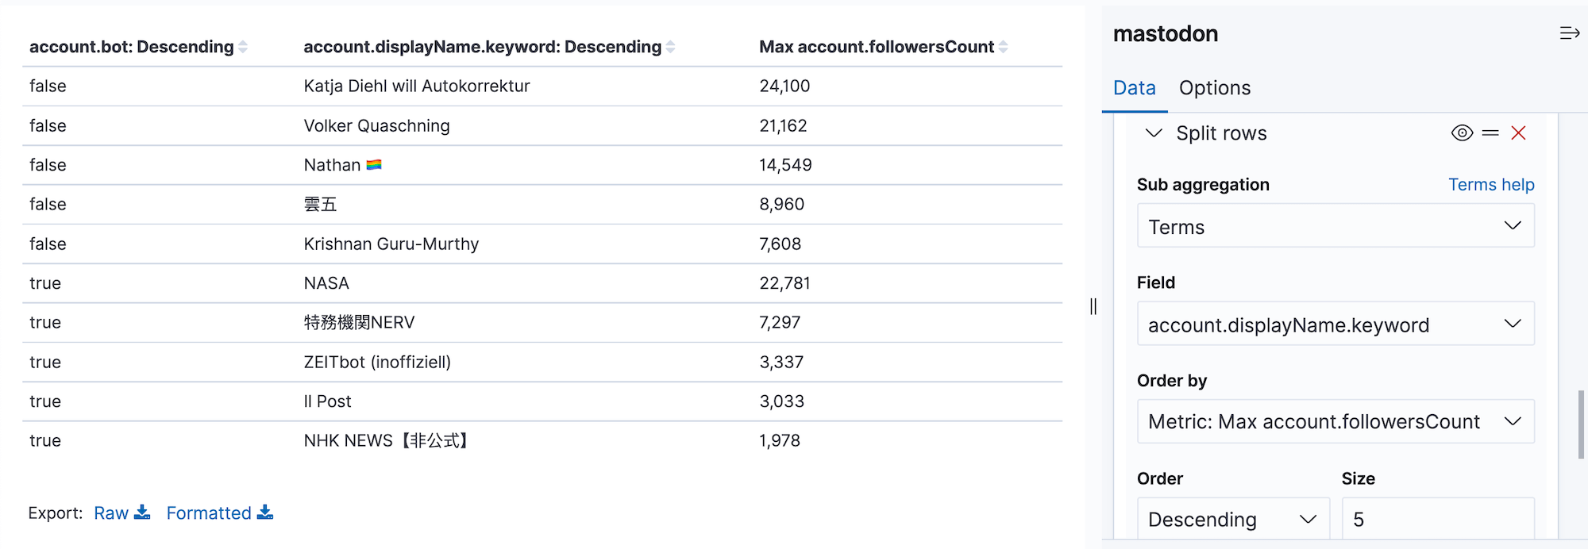Screen dimensions: 1588x549
Task: Click the sort icon on account.bot column
Action: click(x=244, y=46)
